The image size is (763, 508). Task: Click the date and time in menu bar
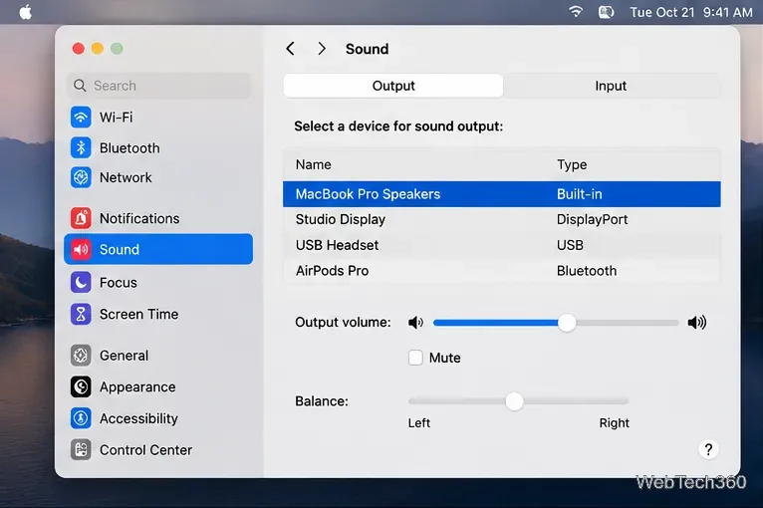691,12
